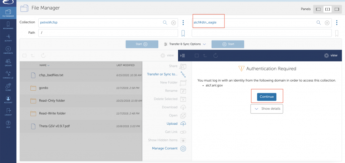
Task: Expand Transfer & Sync Options
Action: [x=185, y=44]
